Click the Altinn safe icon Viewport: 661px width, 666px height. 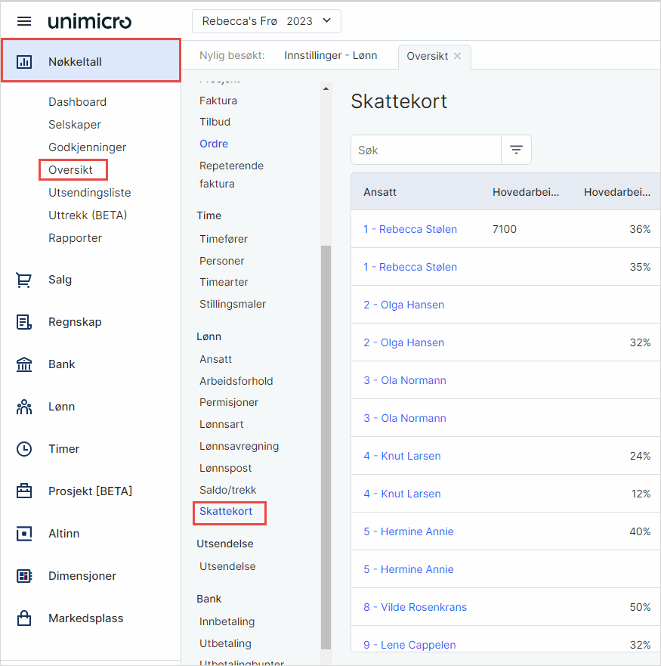pos(24,534)
